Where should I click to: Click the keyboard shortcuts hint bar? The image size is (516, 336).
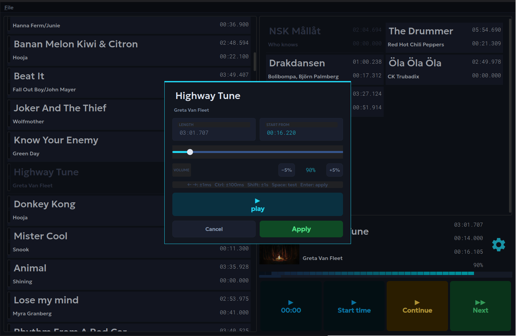point(258,185)
